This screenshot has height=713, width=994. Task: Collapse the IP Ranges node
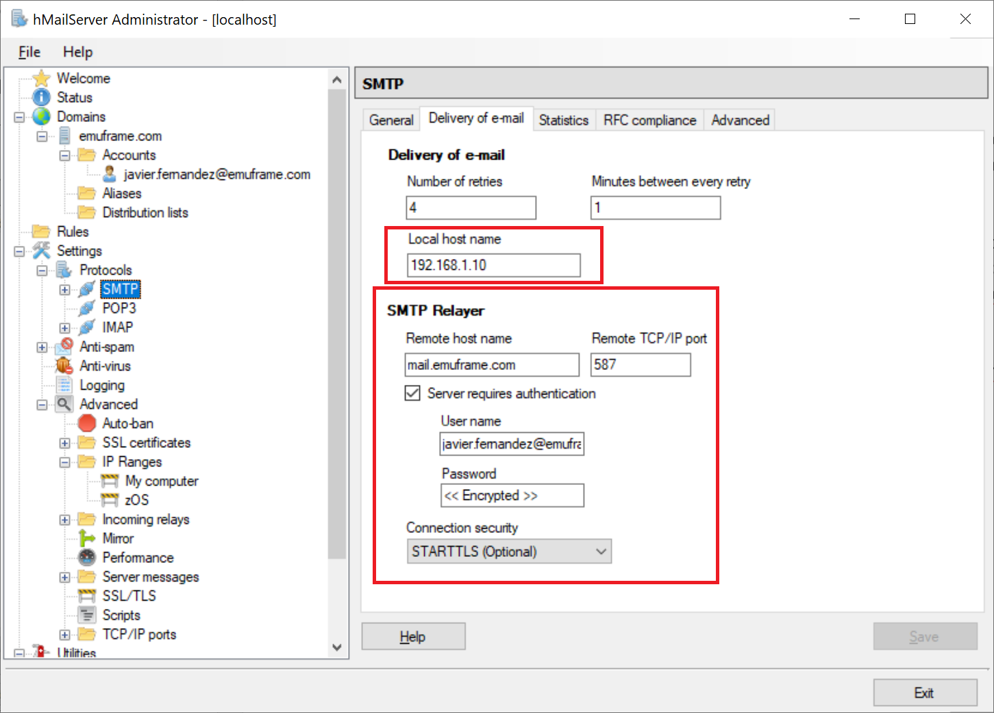point(64,462)
